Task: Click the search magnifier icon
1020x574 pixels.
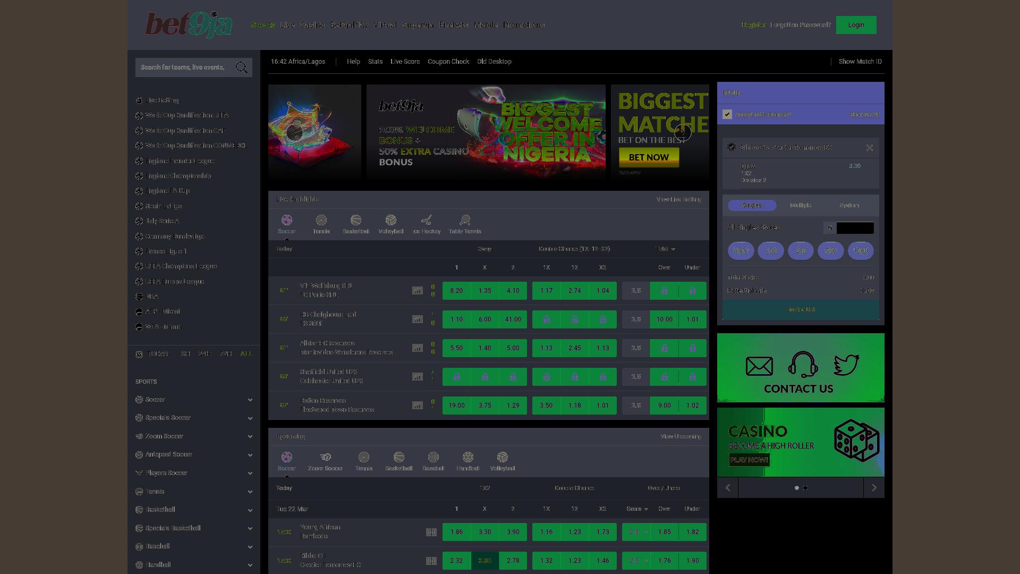Action: 242,67
